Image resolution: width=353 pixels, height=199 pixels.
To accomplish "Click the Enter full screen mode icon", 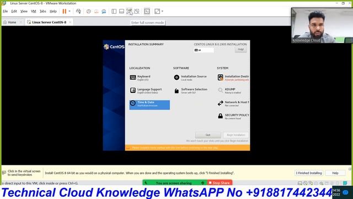I will 129,11.
